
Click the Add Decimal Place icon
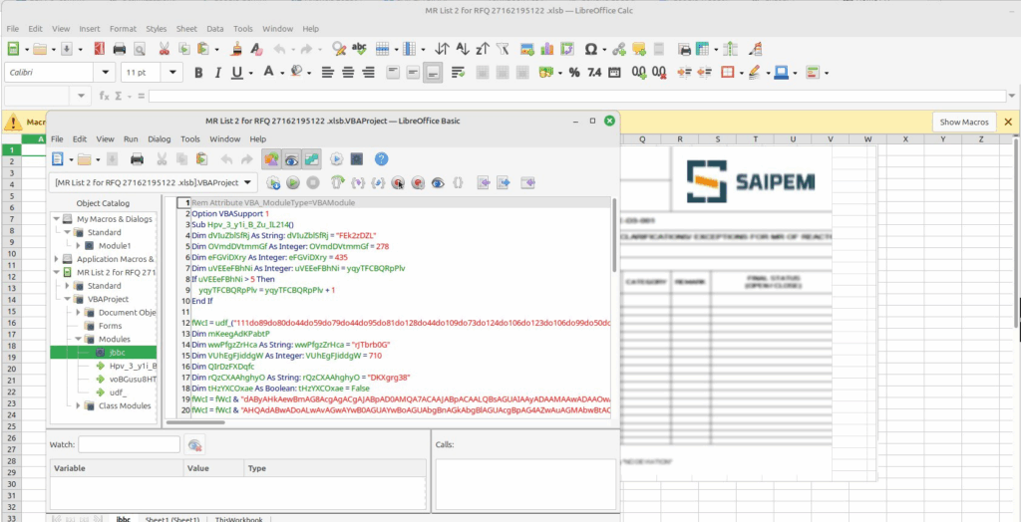click(x=639, y=73)
